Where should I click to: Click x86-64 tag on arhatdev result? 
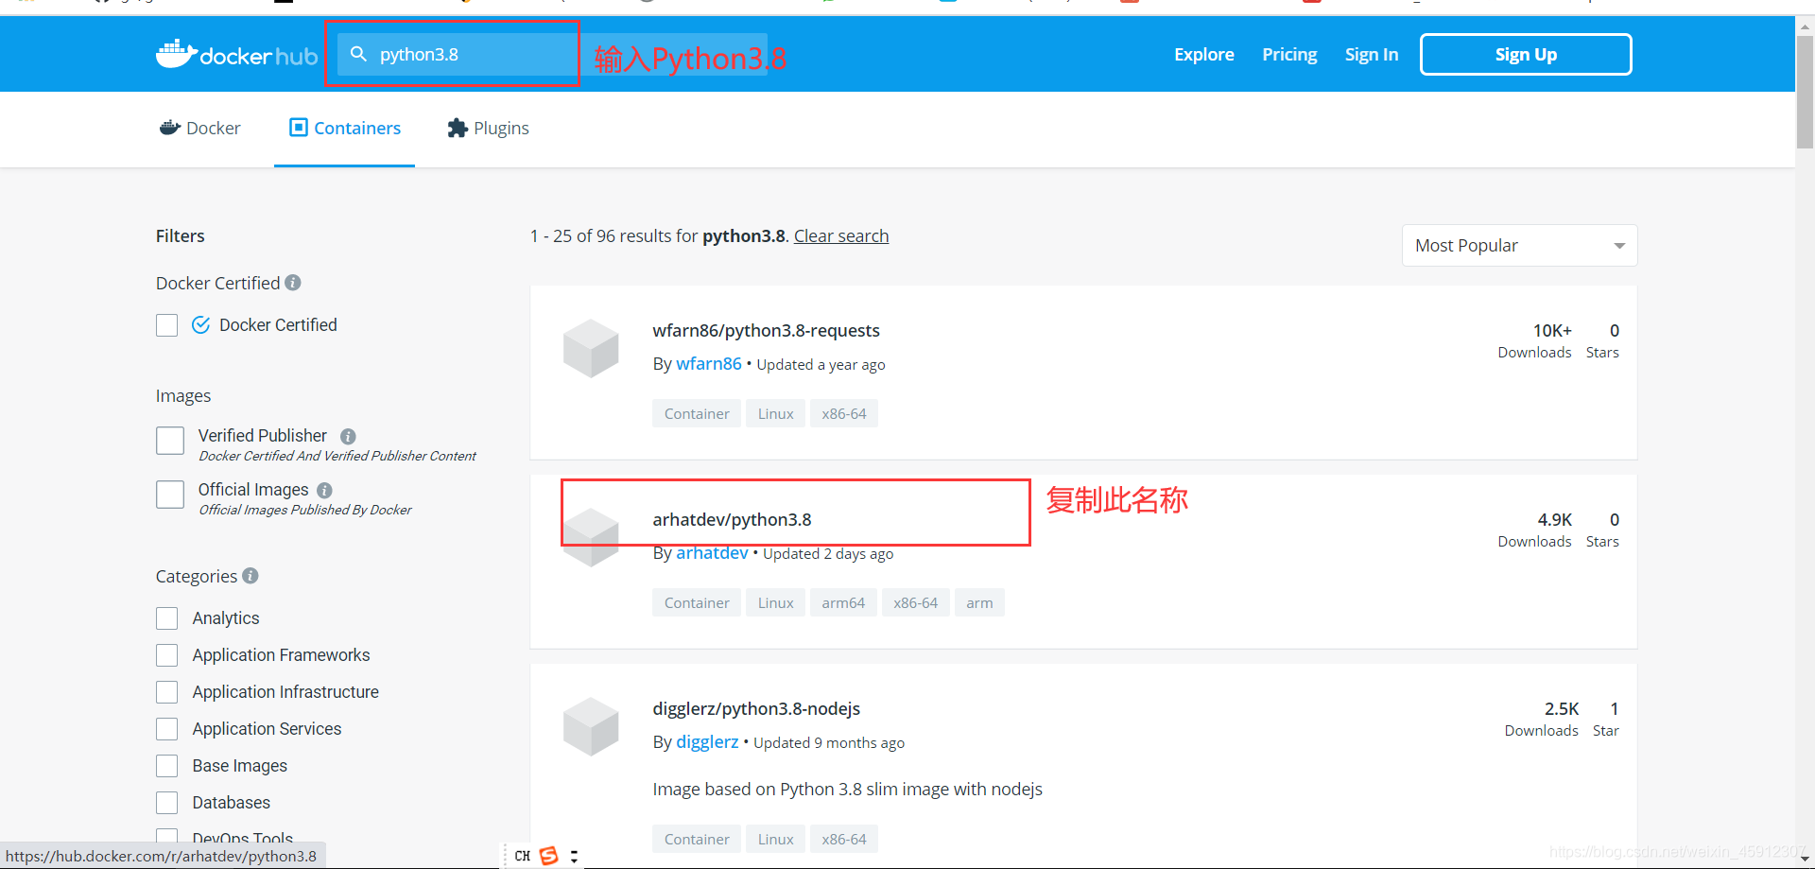coord(916,602)
